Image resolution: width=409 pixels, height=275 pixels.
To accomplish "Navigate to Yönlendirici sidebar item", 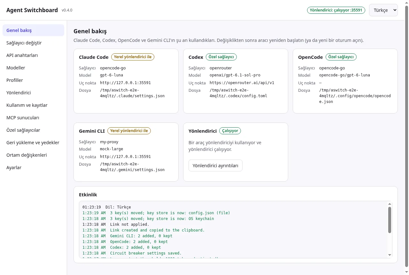I will (33, 93).
